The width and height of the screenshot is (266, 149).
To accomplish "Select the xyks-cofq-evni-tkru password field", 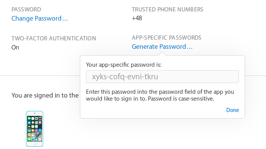I will coord(162,77).
